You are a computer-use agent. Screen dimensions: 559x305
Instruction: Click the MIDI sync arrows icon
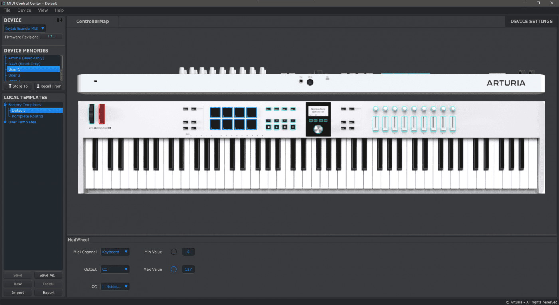pos(59,20)
